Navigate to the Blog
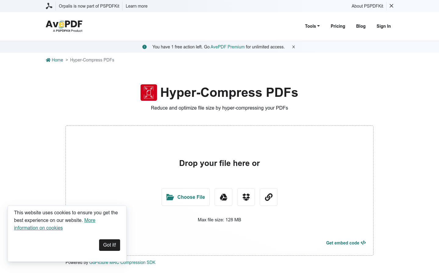Viewport: 439px width, 274px height. click(x=361, y=26)
